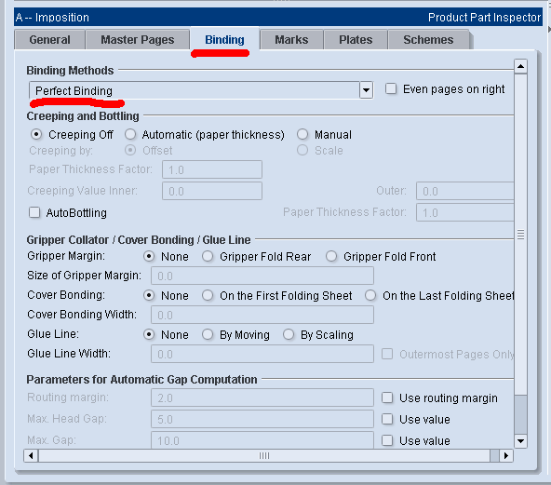Image resolution: width=551 pixels, height=485 pixels.
Task: Open the Master Pages tab
Action: click(x=138, y=40)
